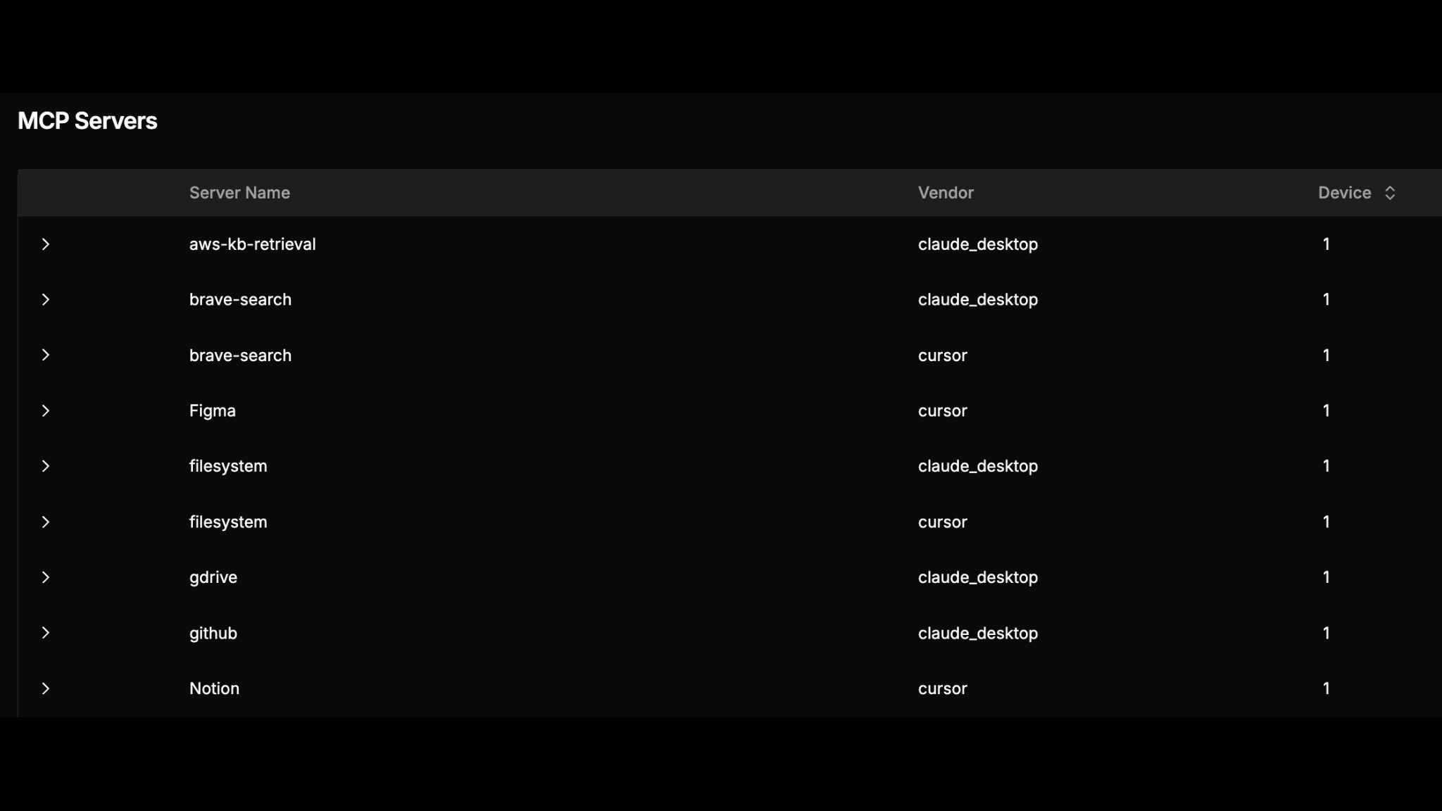Click the gdrive server name
1442x811 pixels.
[213, 577]
